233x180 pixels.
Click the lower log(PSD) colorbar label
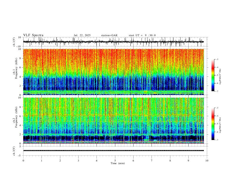220,125
